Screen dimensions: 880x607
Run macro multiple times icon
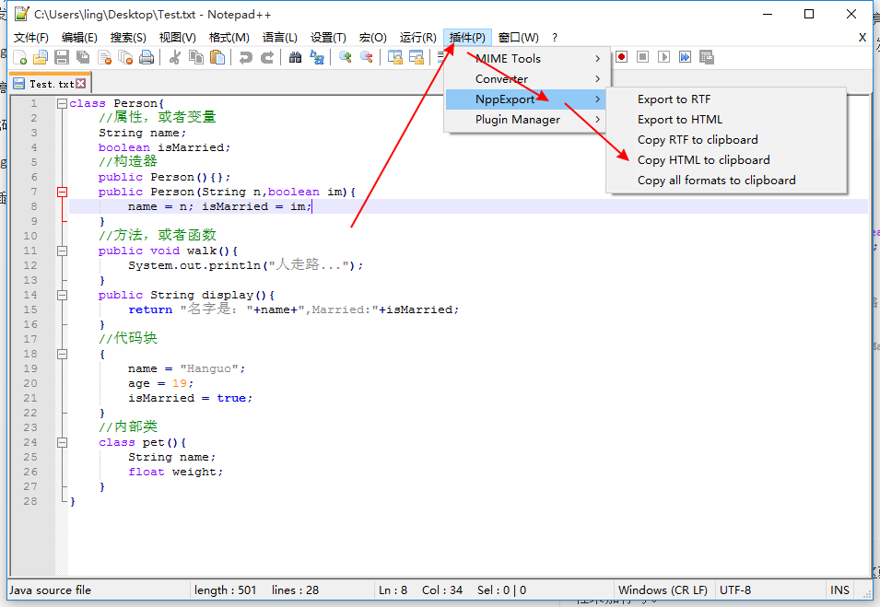pos(685,57)
